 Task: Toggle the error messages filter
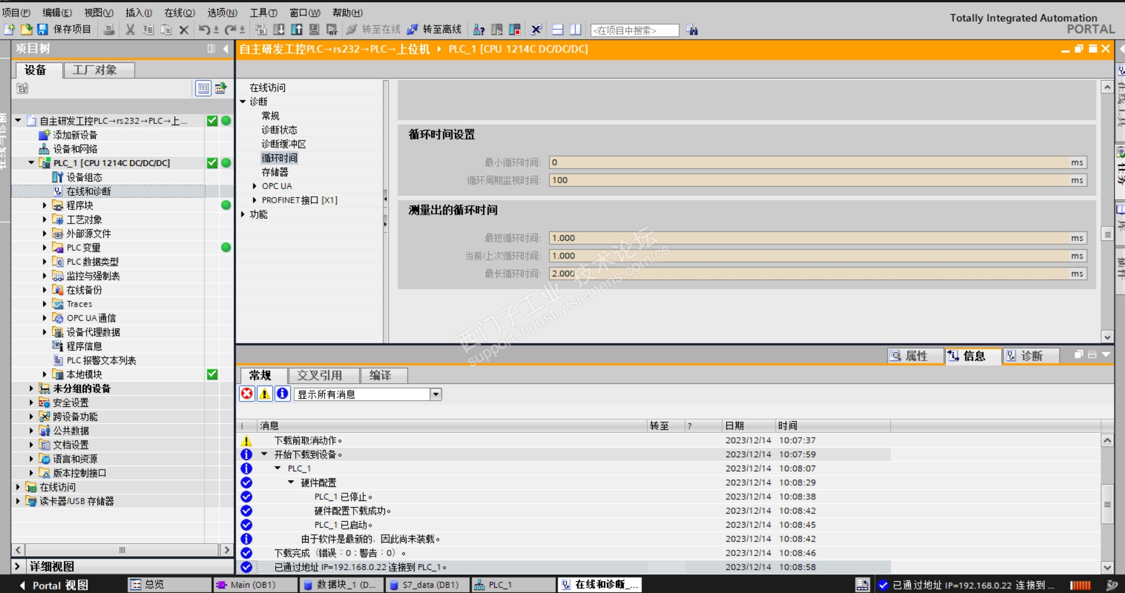pyautogui.click(x=247, y=394)
